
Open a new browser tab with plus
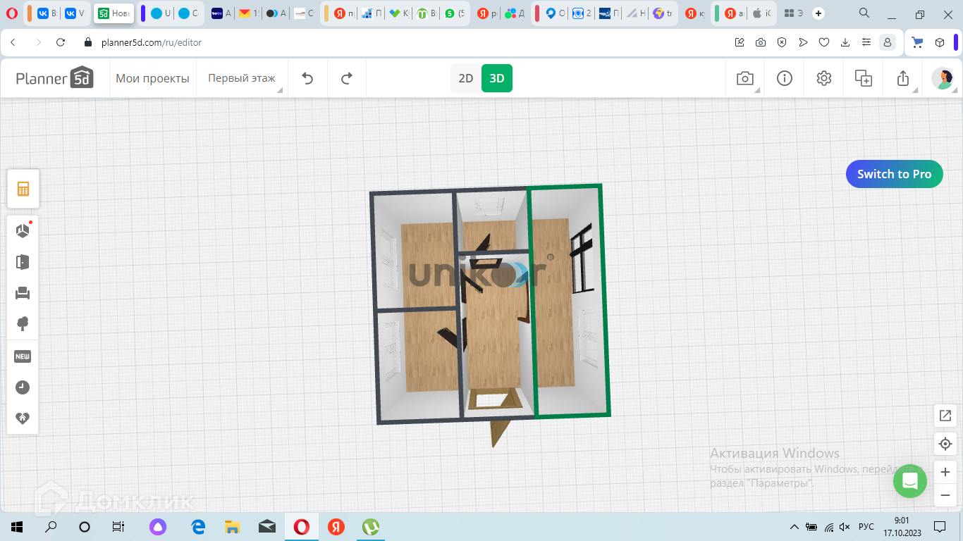pyautogui.click(x=818, y=13)
